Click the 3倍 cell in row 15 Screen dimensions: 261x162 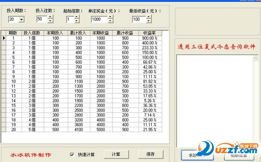33,106
